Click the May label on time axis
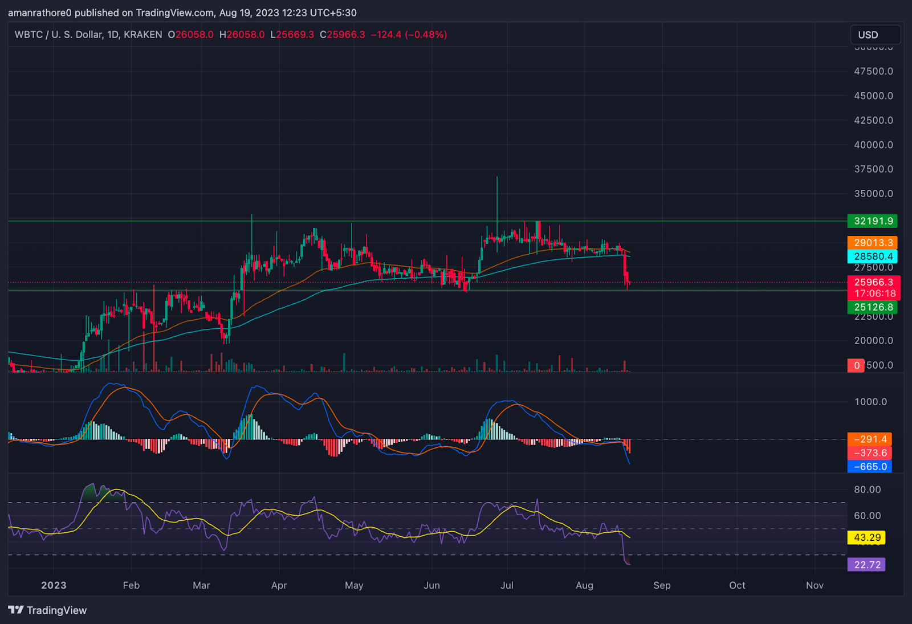 (354, 585)
